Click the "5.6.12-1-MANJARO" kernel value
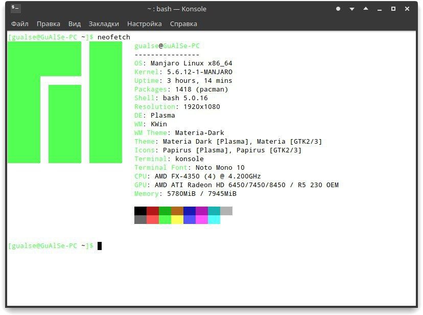The width and height of the screenshot is (423, 315). pyautogui.click(x=200, y=72)
